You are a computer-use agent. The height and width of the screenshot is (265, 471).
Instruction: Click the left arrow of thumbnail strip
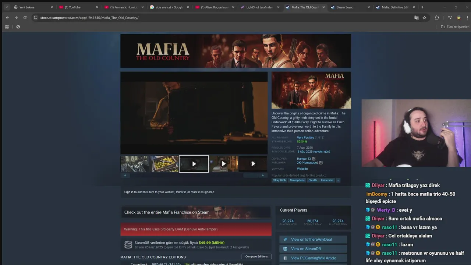coord(125,175)
